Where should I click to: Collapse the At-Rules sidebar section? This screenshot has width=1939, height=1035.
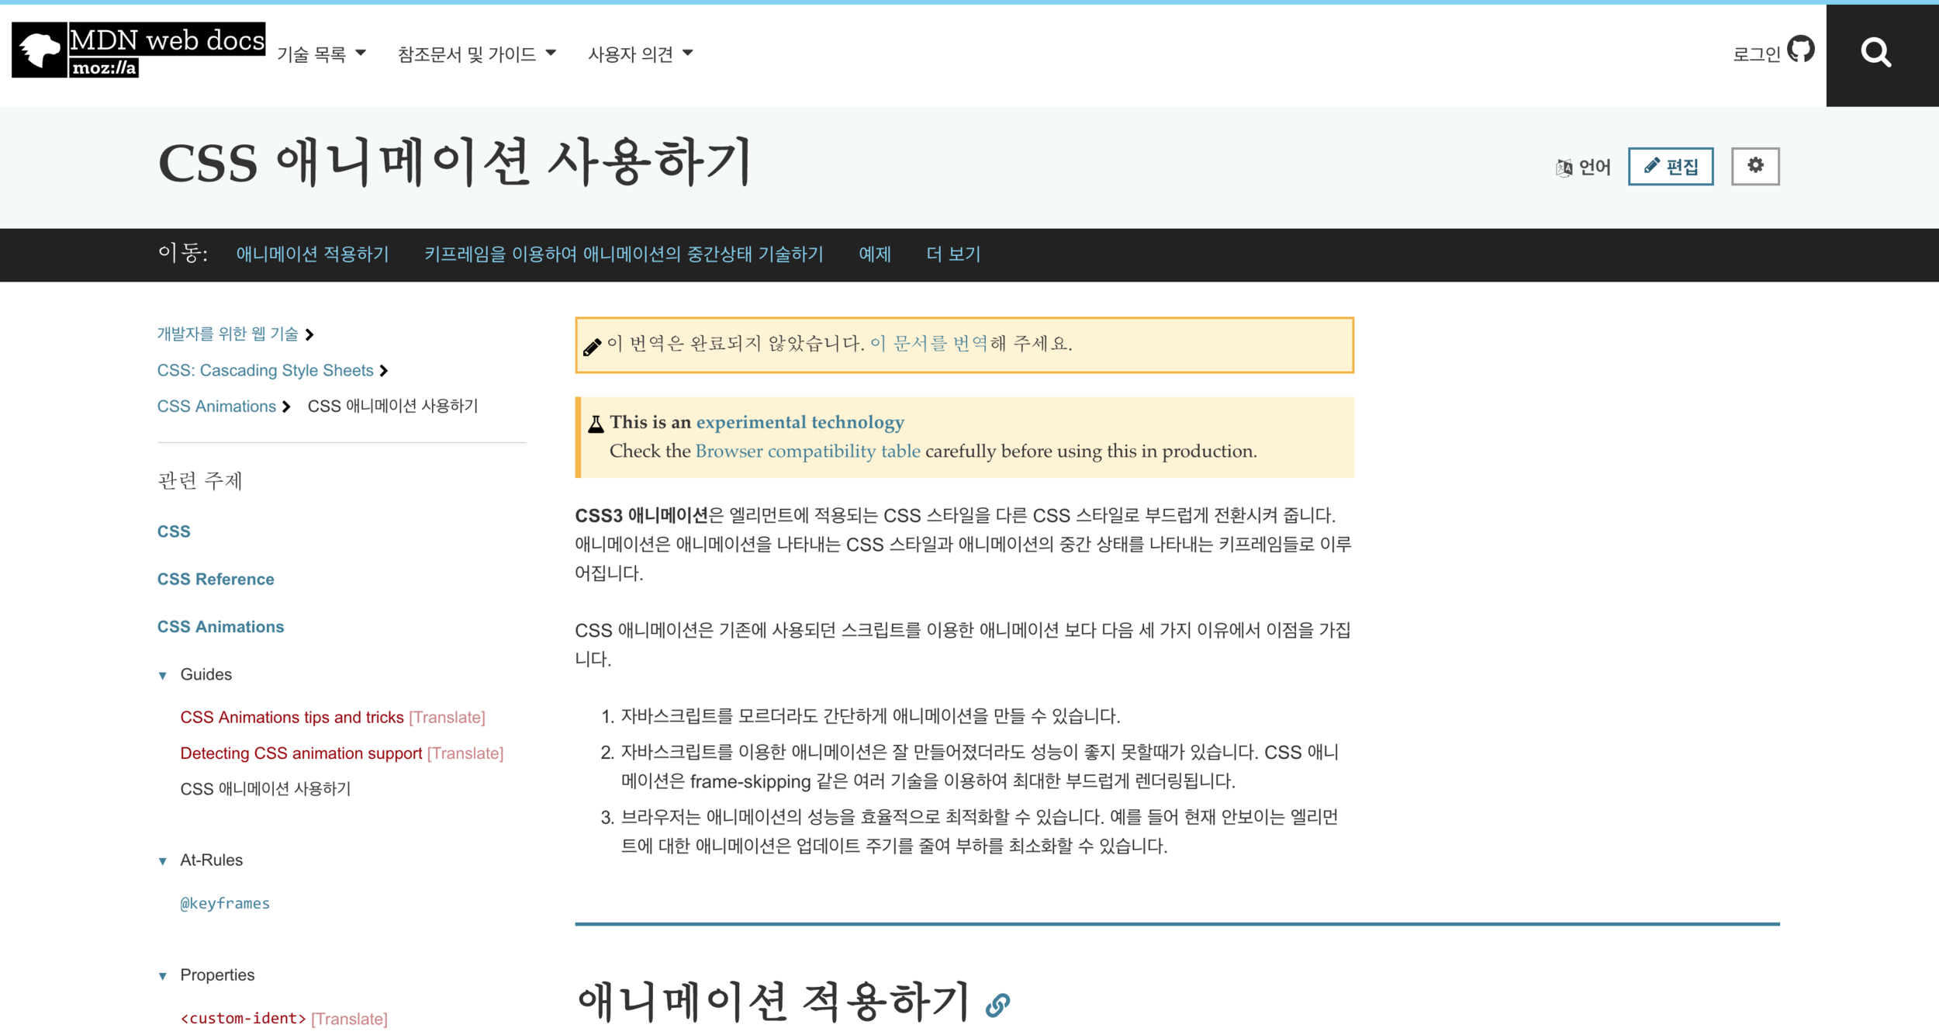click(163, 860)
